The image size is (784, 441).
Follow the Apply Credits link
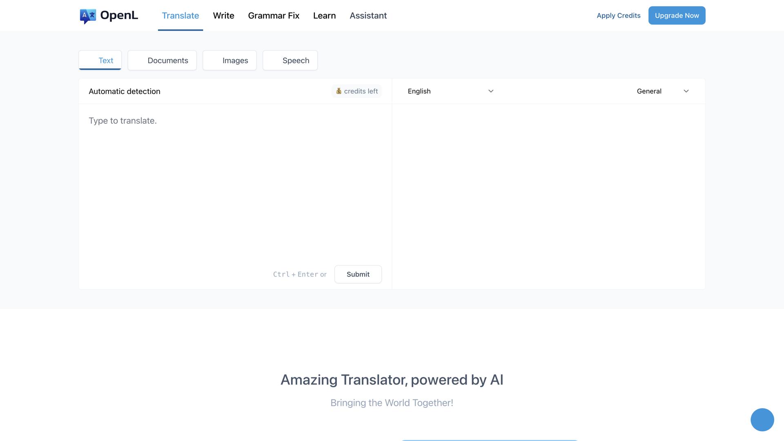[x=618, y=16]
